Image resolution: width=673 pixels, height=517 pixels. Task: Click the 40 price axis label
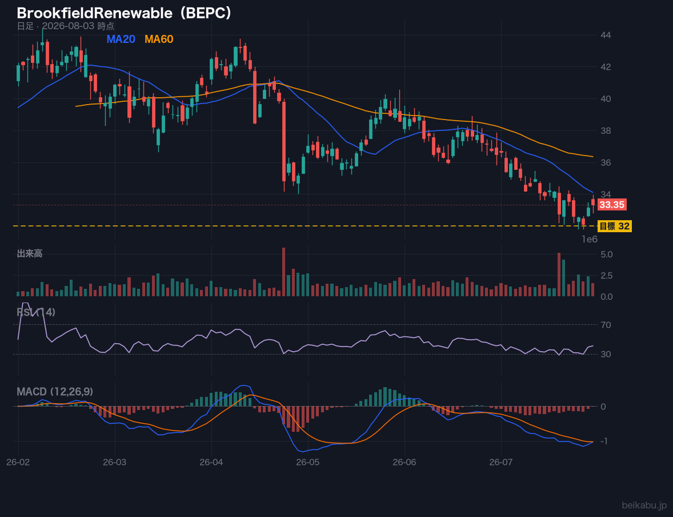(x=606, y=99)
